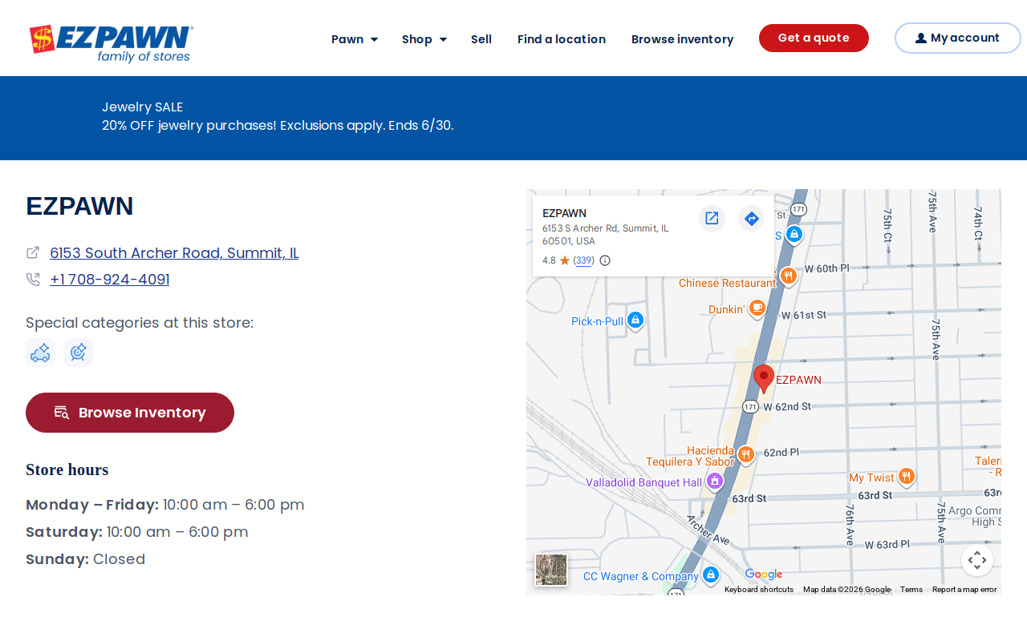Image resolution: width=1027 pixels, height=641 pixels.
Task: Open 6153 South Archer Road address link
Action: pos(174,253)
